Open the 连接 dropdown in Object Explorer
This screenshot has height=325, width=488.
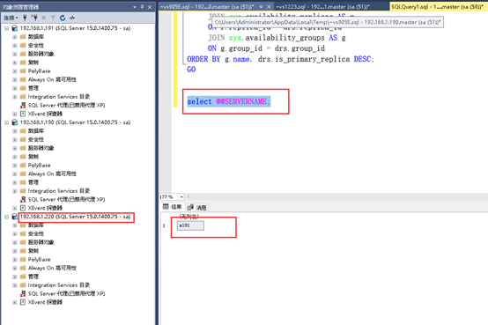tap(11, 18)
